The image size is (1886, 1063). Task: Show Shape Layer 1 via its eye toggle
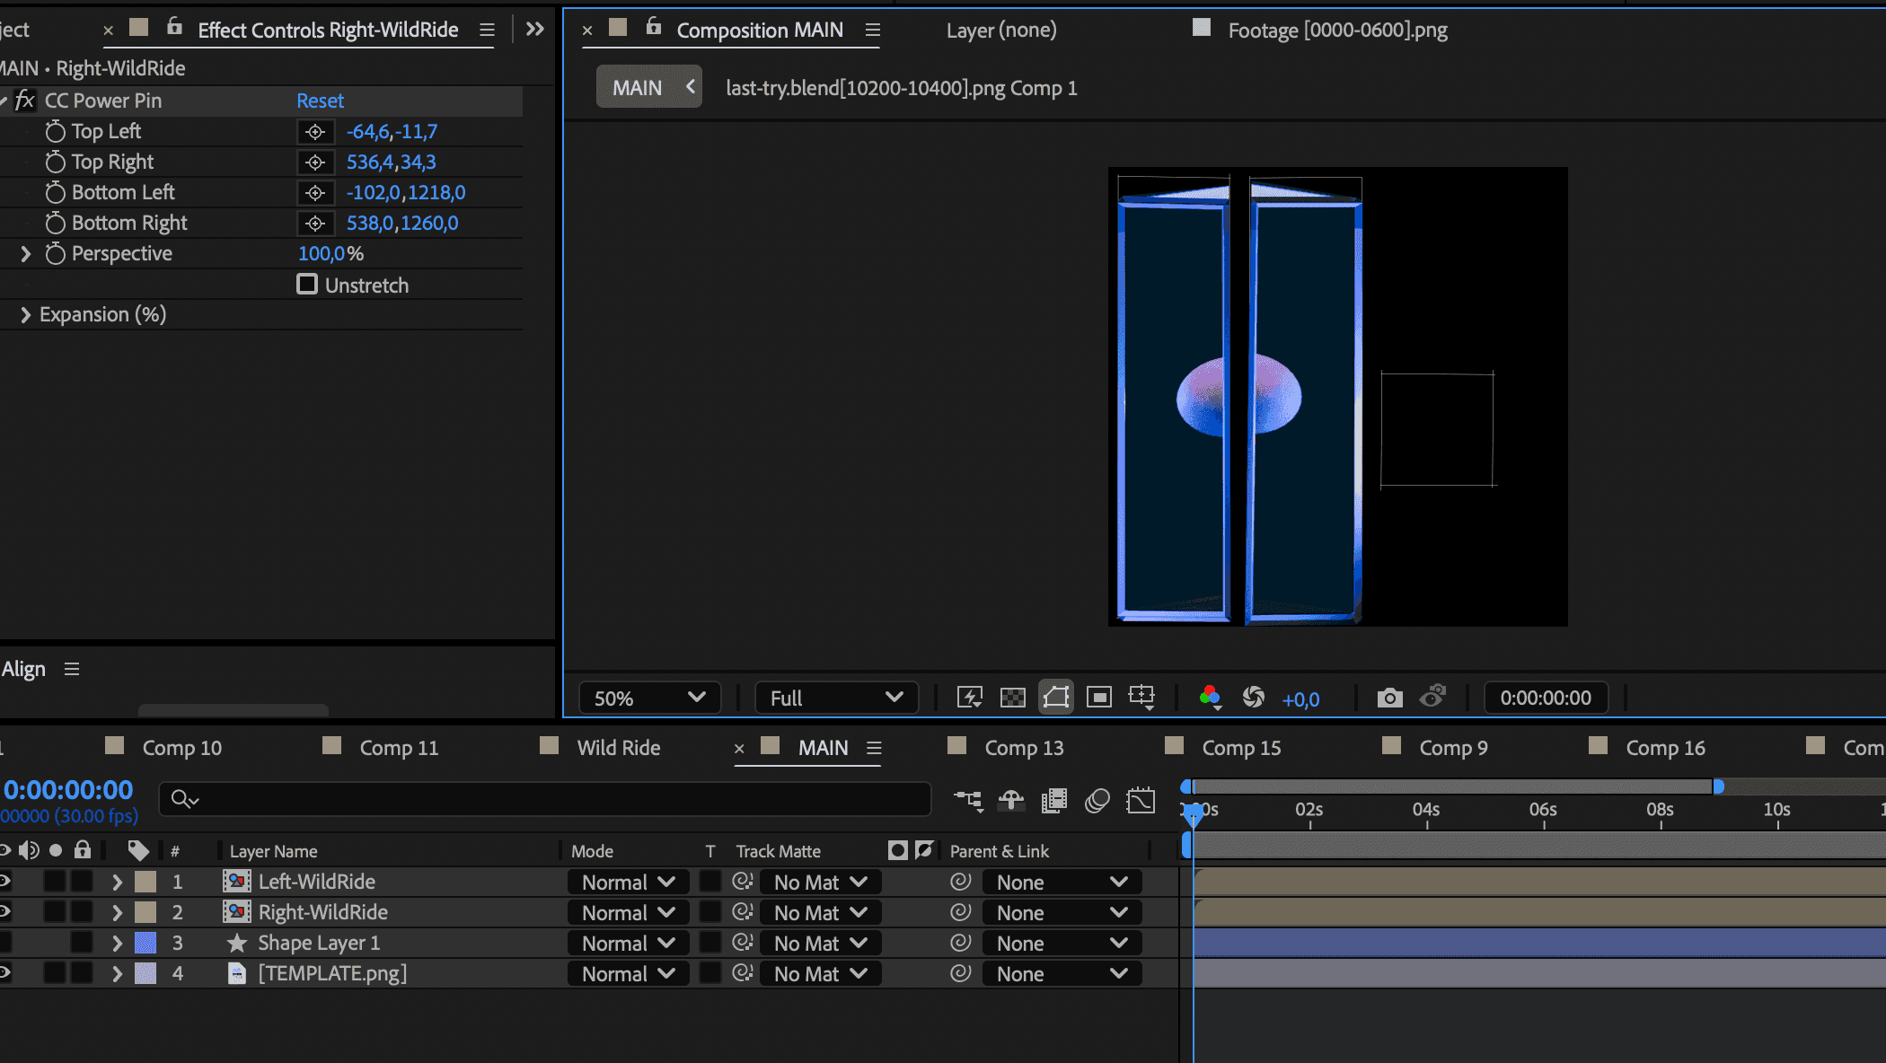point(5,943)
